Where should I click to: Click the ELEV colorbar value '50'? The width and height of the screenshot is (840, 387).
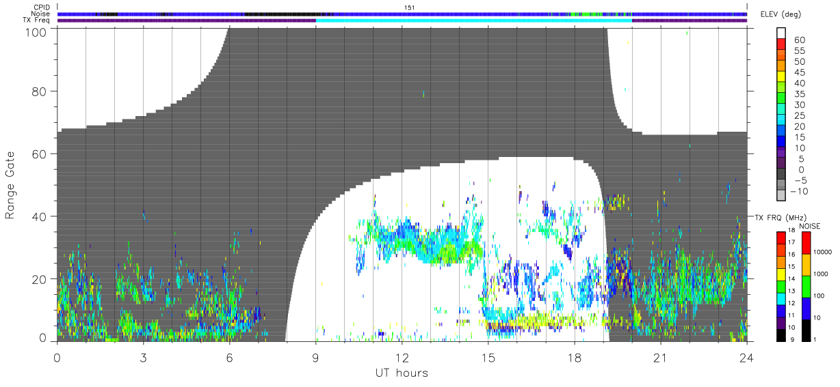(799, 62)
